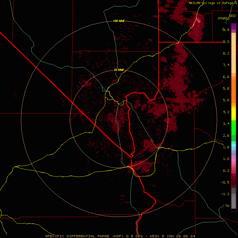Click the 0.2 value on the color scale
The height and width of the screenshot is (238, 238).
226,171
